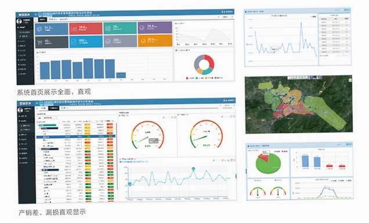Click the search button in the pie-chart panel

pos(349,144)
